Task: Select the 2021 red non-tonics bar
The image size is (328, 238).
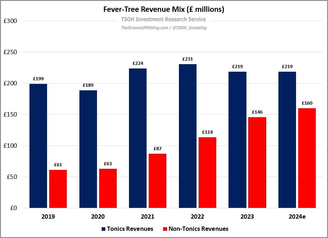Action: [x=158, y=181]
